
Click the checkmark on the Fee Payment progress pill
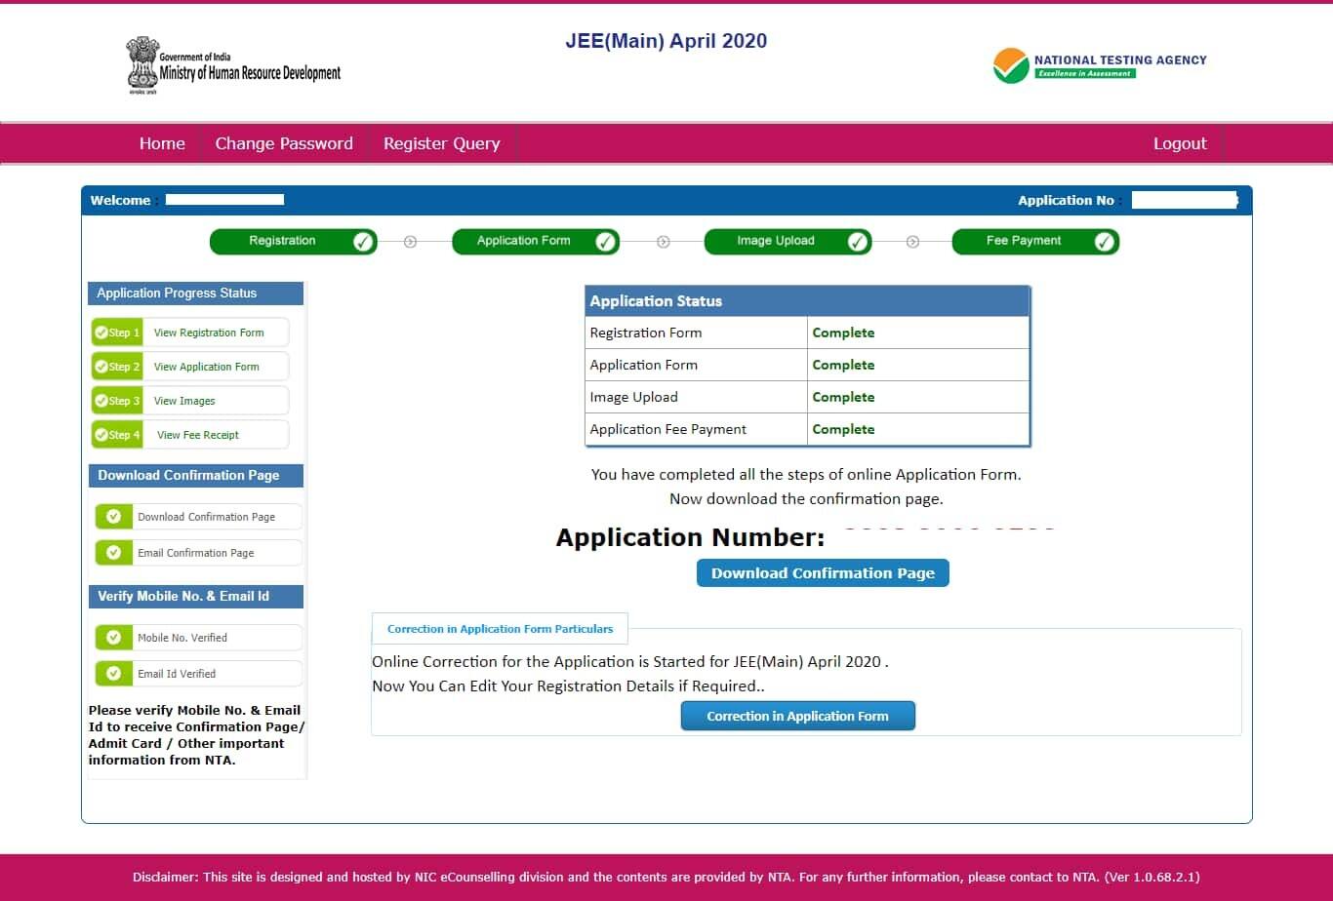[1105, 242]
